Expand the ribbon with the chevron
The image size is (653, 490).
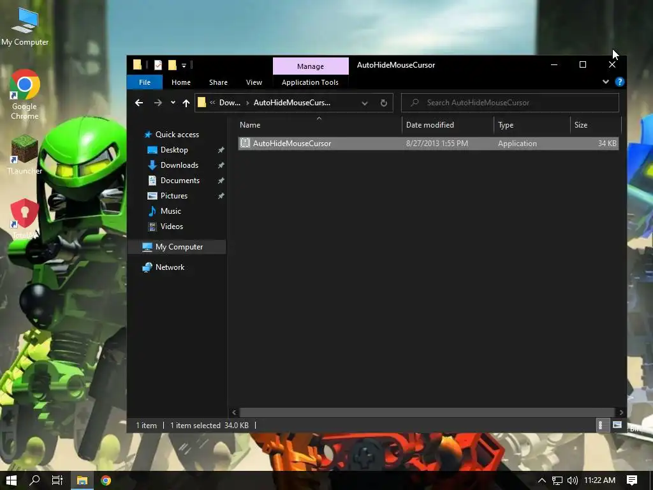(x=606, y=82)
